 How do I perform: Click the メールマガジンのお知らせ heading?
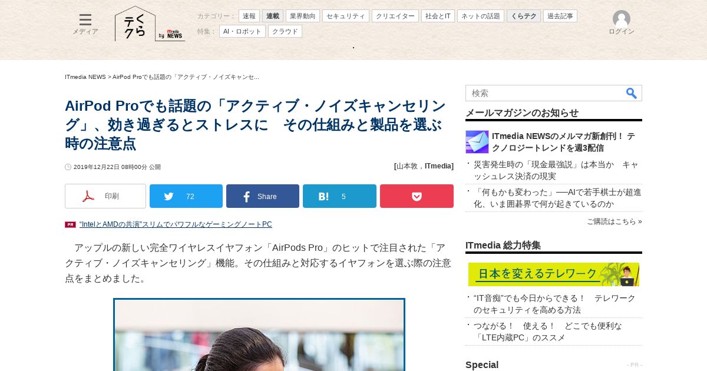522,112
